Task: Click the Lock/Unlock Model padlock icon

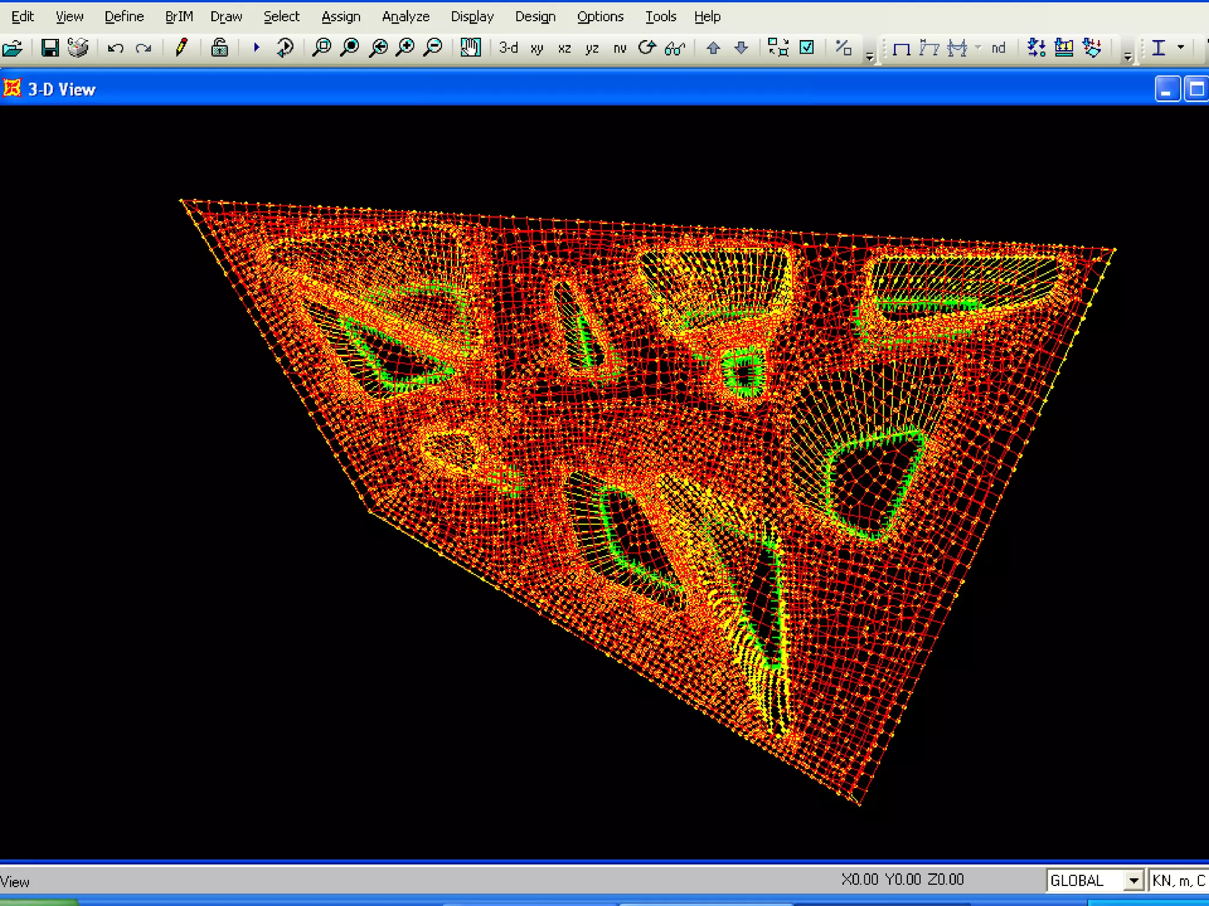Action: 220,48
